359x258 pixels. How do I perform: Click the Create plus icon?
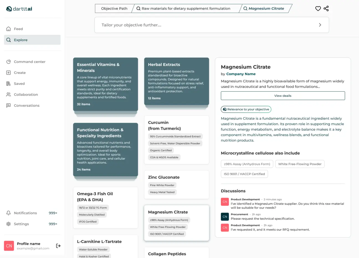[x=9, y=73]
